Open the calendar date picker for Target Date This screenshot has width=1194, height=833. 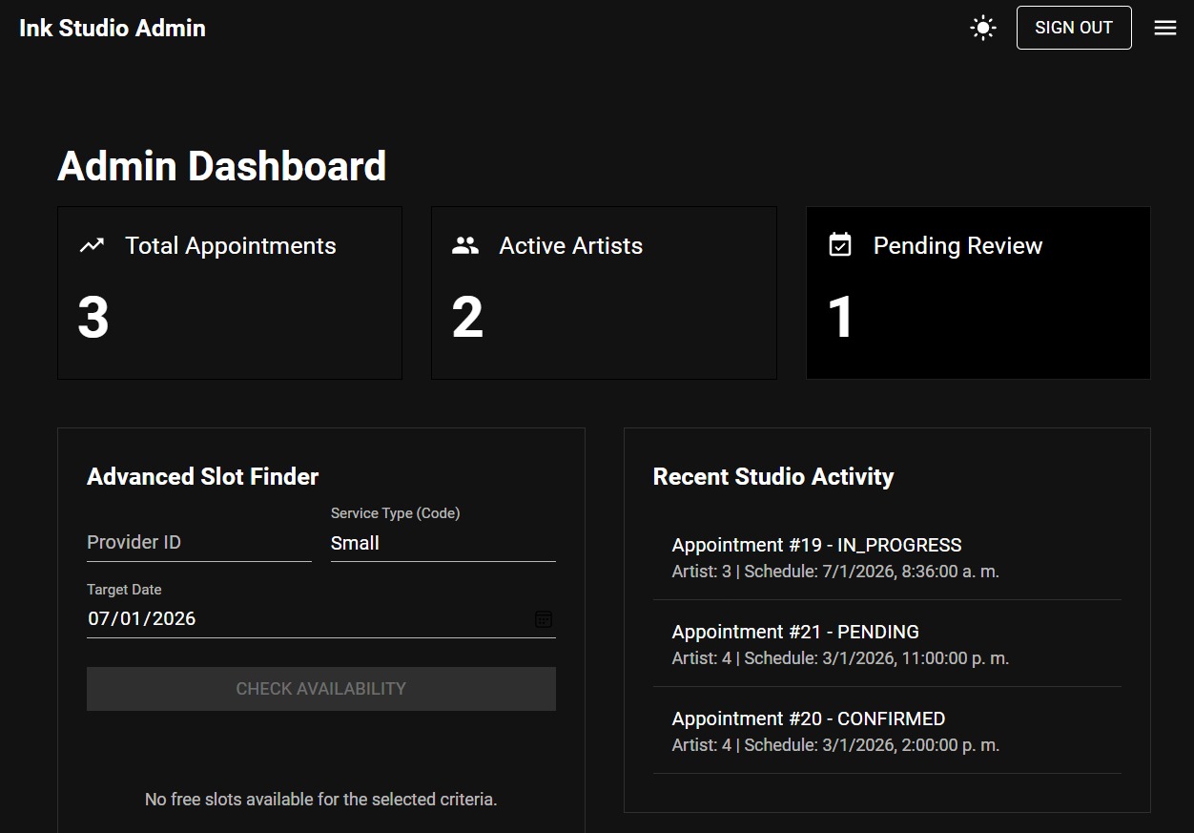tap(544, 619)
